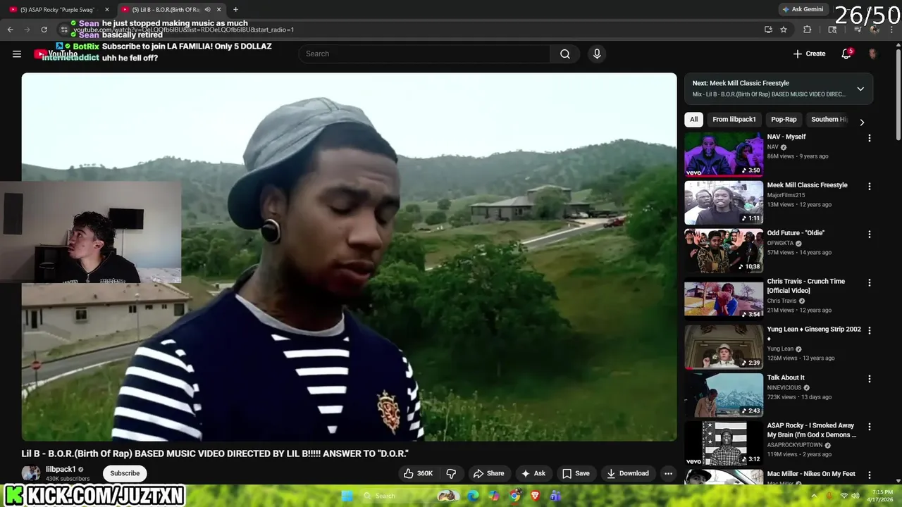Image resolution: width=902 pixels, height=507 pixels.
Task: Open Talk About It video thumbnail
Action: pyautogui.click(x=724, y=394)
